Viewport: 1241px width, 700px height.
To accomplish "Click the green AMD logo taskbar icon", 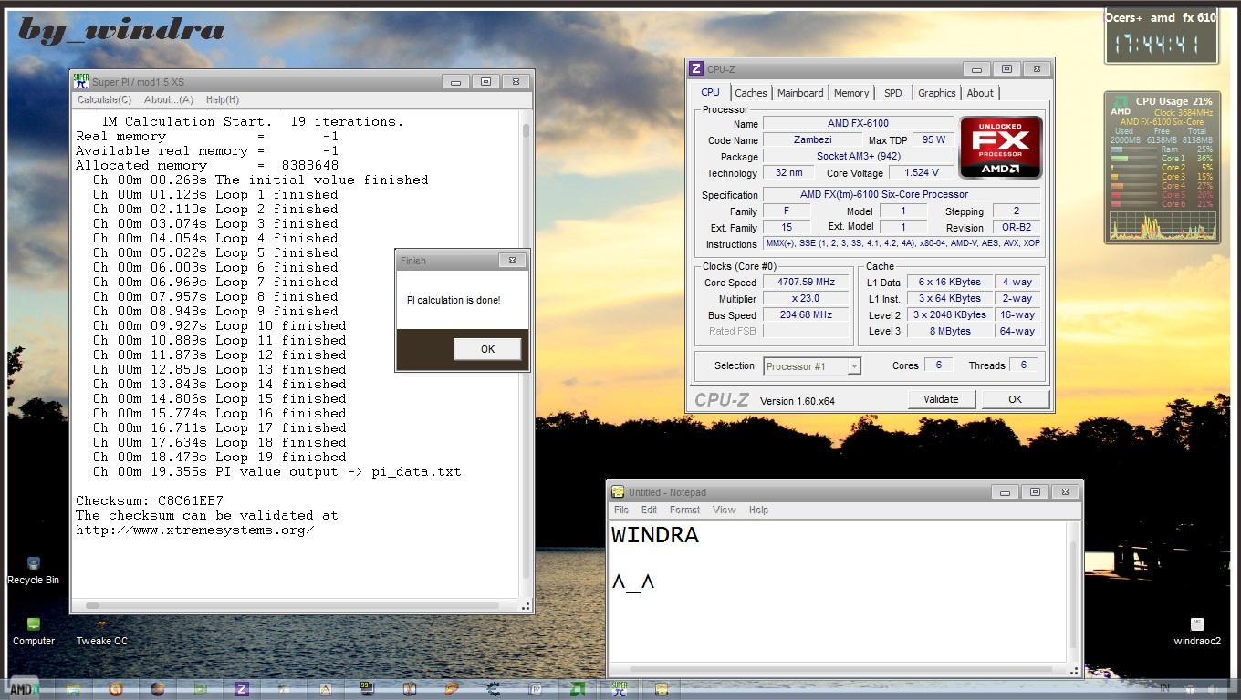I will [x=577, y=690].
